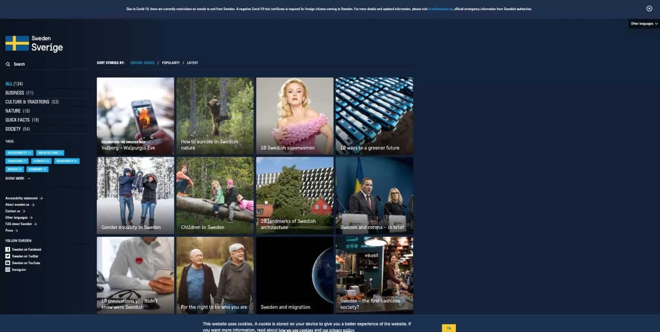
Task: Dismiss the Covid-19 banner with the X icon
Action: 649,8
